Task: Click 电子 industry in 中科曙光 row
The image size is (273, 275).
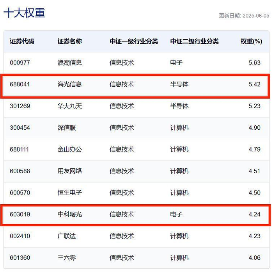Action: pyautogui.click(x=176, y=214)
